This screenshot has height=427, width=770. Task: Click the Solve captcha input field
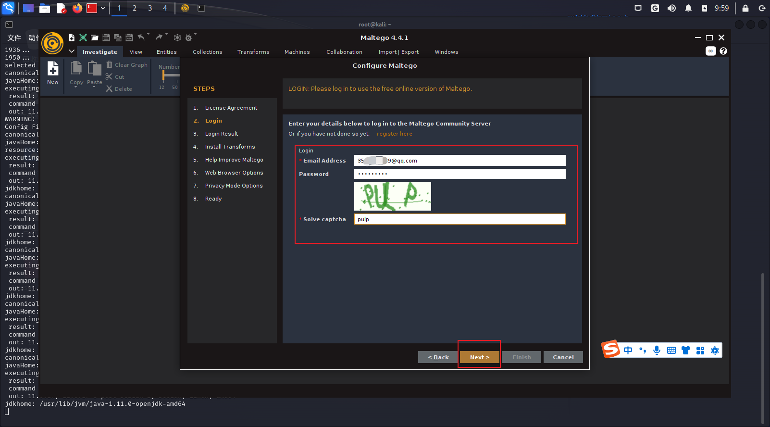point(460,219)
